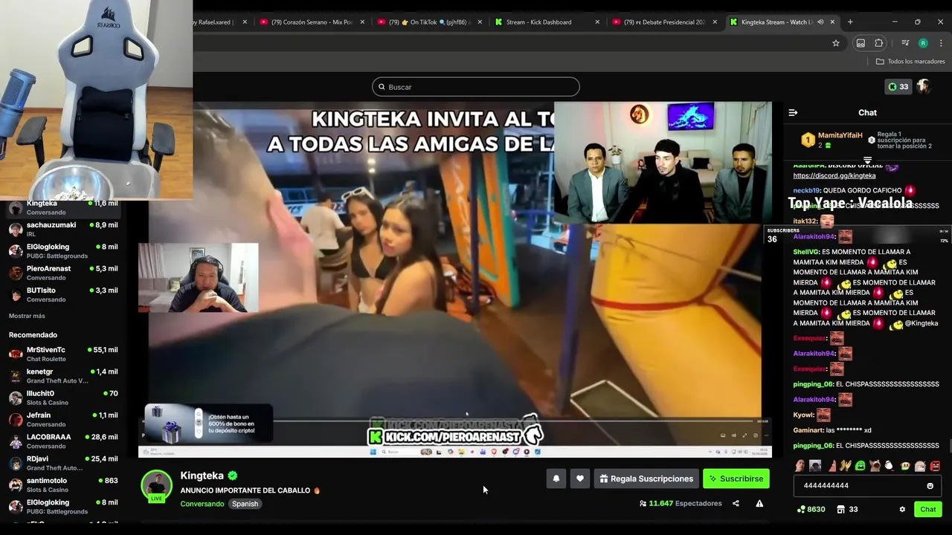Open the Kicks balance showing 33
The image size is (952, 535).
pyautogui.click(x=898, y=87)
